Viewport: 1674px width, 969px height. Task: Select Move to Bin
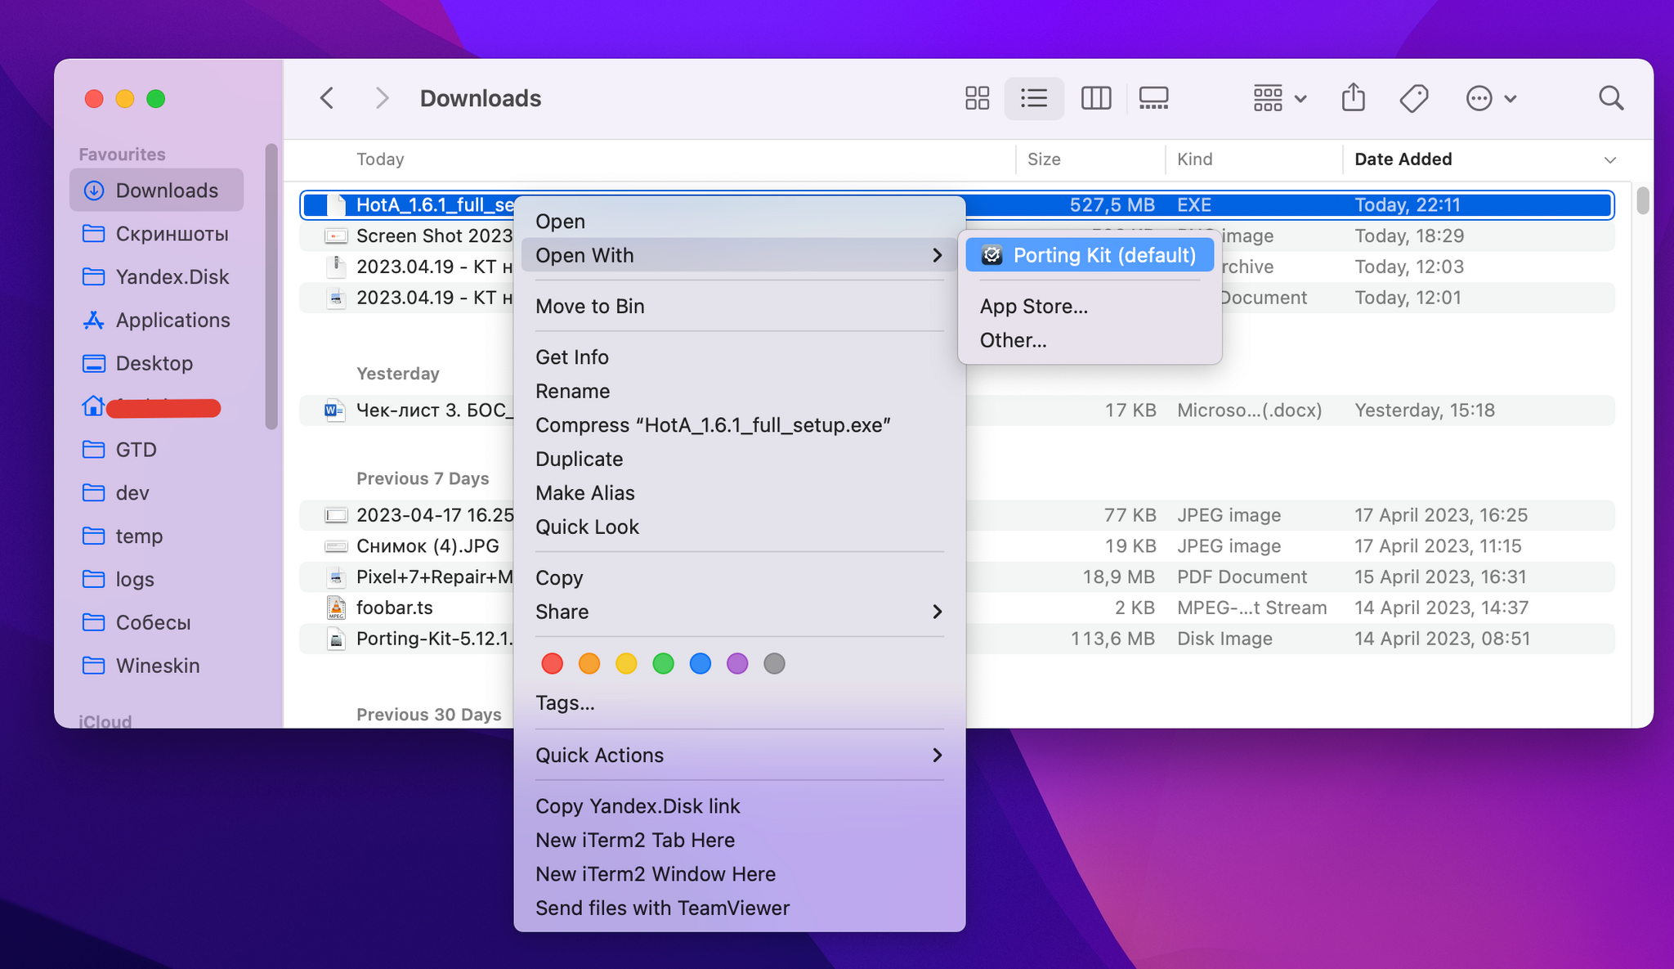click(739, 306)
